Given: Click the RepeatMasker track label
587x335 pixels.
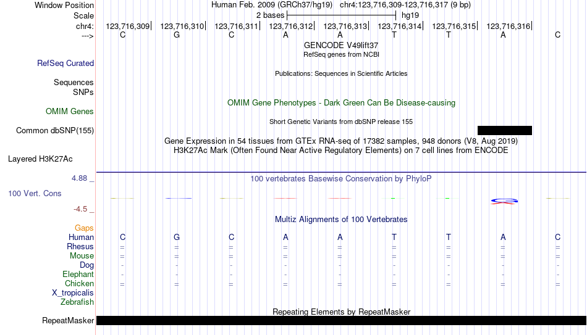Looking at the screenshot, I should tap(68, 320).
